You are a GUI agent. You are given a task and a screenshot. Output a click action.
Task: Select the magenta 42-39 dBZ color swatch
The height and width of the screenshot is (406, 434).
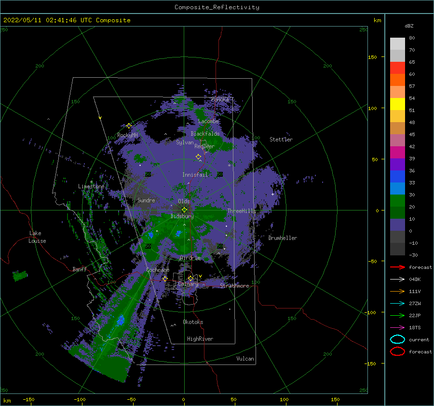click(397, 152)
